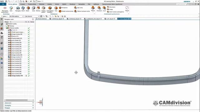
Task: Select Zastąp ściankę (41) in the model history
Action: point(17,57)
